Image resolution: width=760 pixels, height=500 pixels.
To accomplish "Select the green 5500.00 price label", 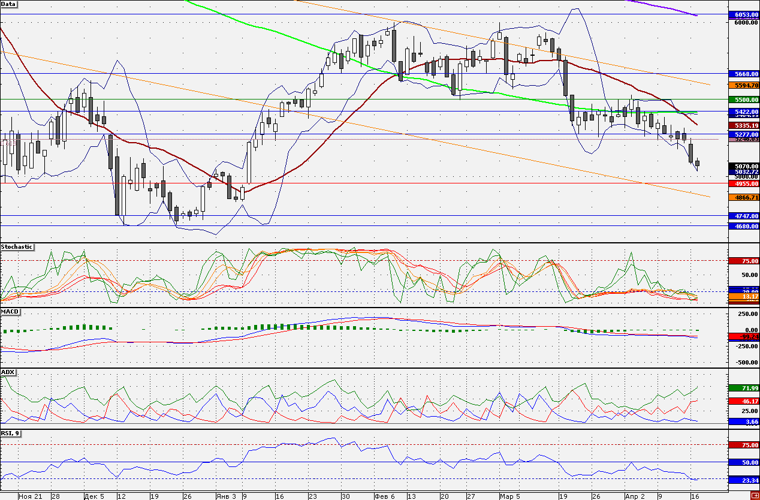I will click(743, 100).
